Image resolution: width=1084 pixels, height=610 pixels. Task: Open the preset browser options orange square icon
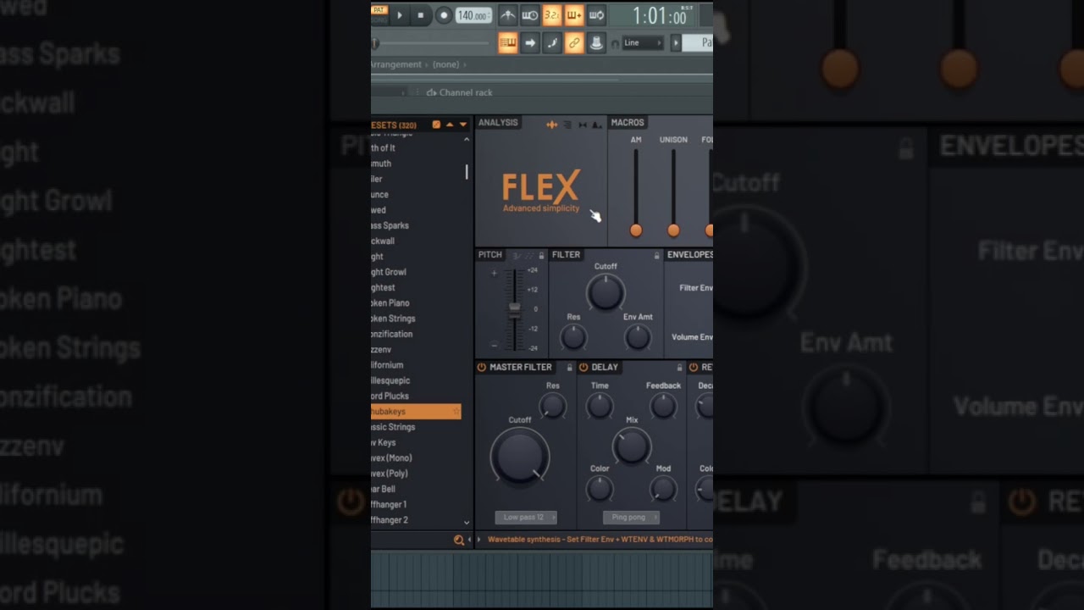436,125
